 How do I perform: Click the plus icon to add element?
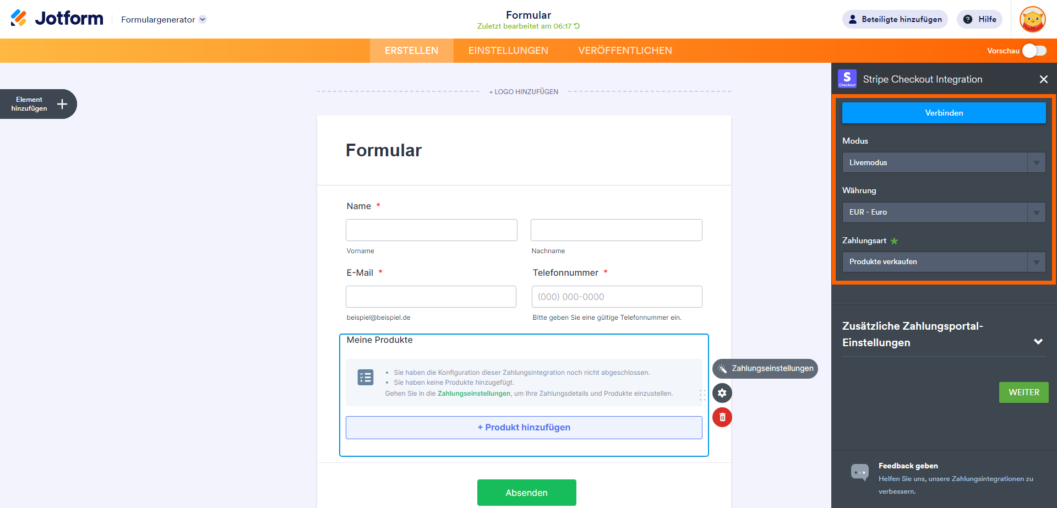click(62, 104)
